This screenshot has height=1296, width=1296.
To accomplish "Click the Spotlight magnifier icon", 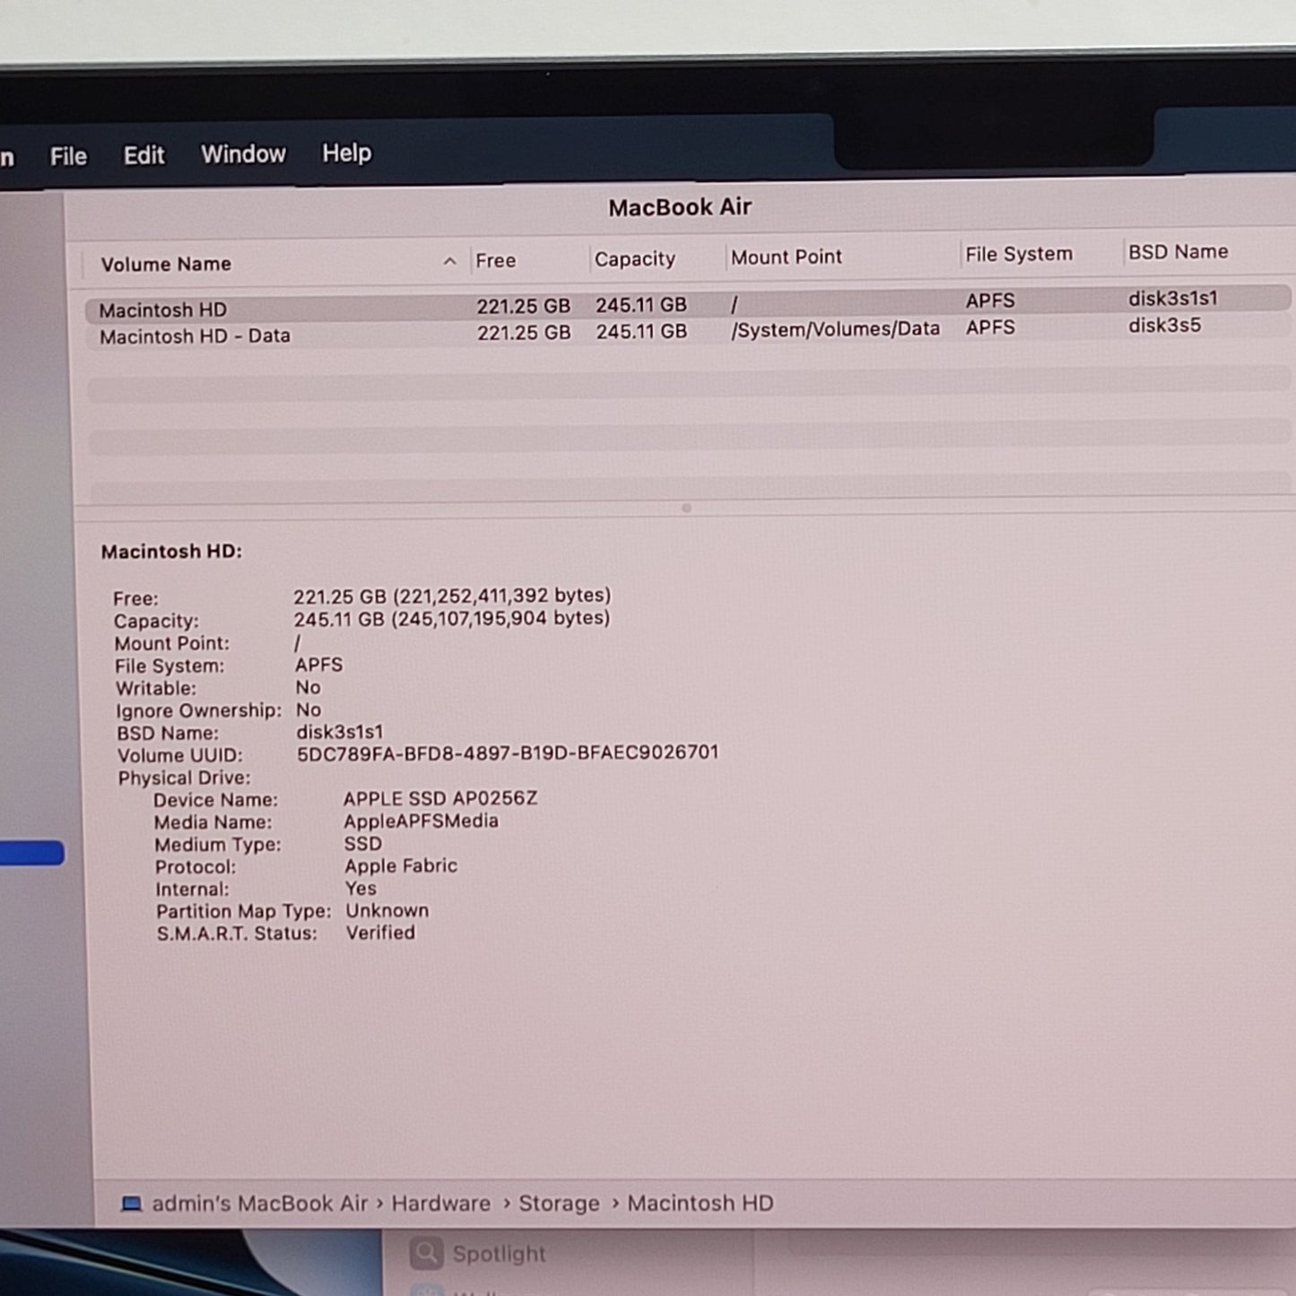I will point(426,1253).
